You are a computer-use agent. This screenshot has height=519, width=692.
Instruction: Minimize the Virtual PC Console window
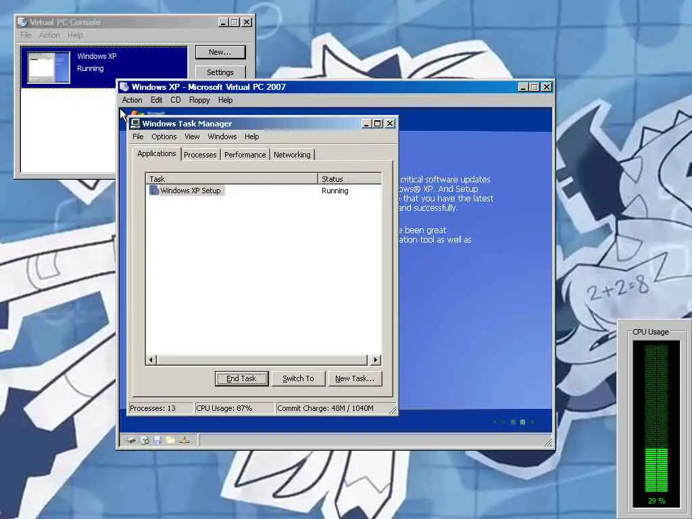coord(223,22)
